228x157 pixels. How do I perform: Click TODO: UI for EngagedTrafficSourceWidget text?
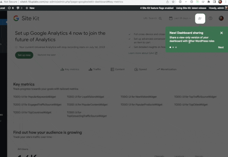point(37,104)
